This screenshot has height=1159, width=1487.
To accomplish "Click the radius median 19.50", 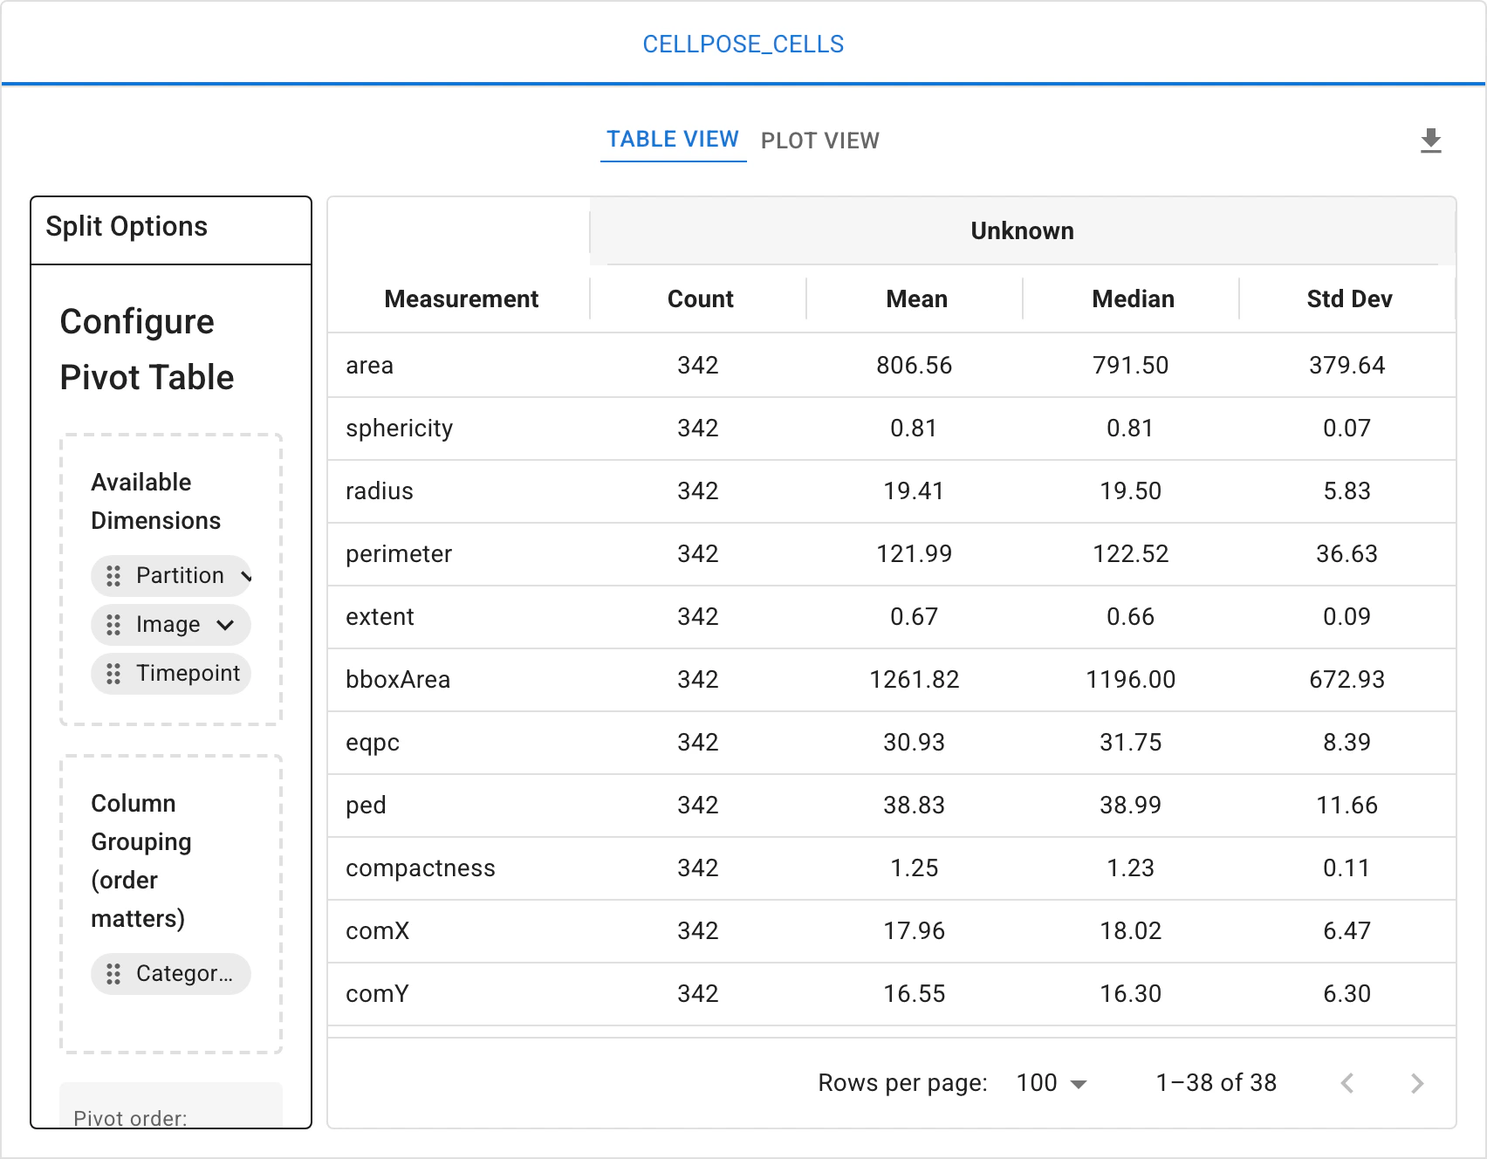I will pyautogui.click(x=1131, y=491).
